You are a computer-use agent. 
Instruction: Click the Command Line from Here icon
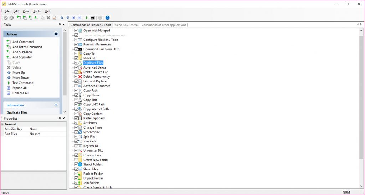(80, 49)
